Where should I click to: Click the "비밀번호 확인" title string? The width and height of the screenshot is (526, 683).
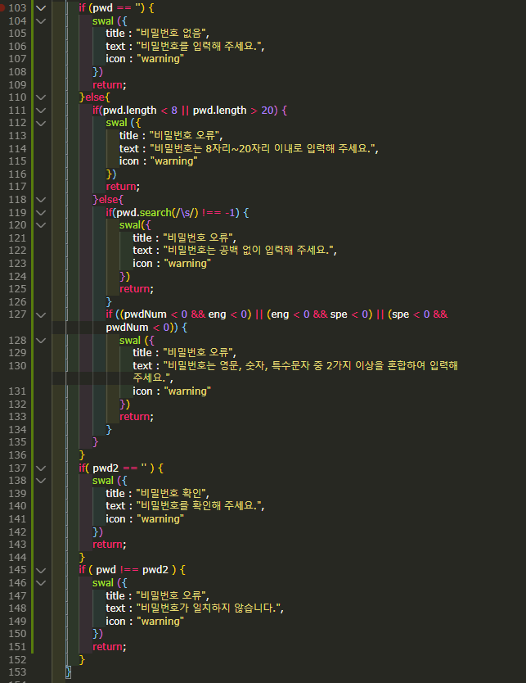pos(173,493)
